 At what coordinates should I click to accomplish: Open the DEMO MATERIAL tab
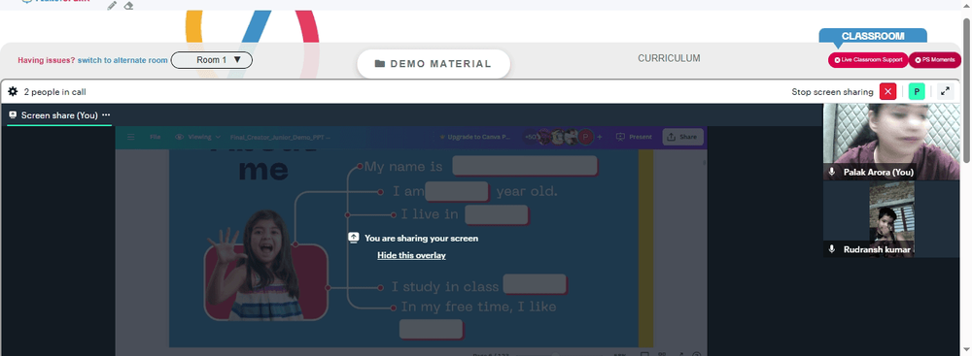434,64
